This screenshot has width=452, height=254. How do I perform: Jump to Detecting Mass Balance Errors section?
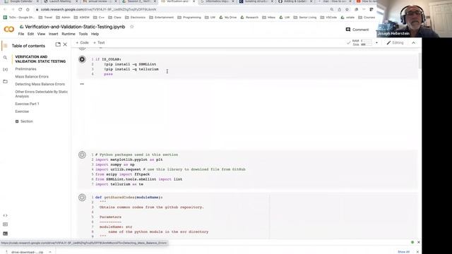40,84
